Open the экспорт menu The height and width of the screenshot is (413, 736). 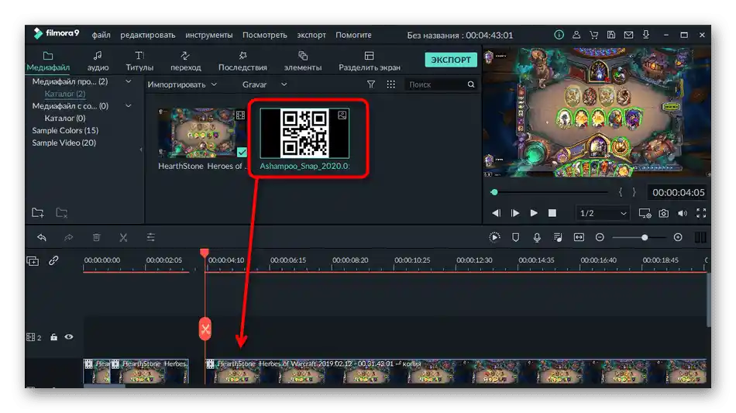[x=311, y=35]
